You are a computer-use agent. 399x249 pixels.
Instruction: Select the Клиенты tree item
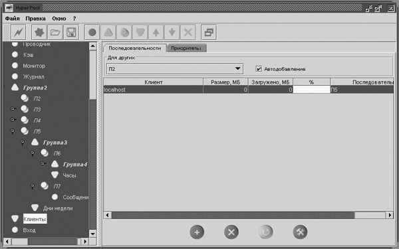point(35,218)
